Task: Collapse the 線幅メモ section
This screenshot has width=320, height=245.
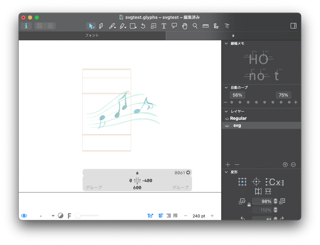Action: pos(226,43)
